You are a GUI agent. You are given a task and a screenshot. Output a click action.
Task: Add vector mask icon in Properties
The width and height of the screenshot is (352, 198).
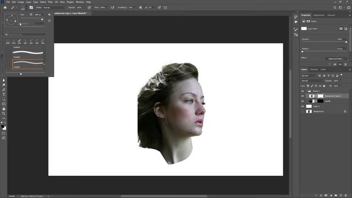345,29
